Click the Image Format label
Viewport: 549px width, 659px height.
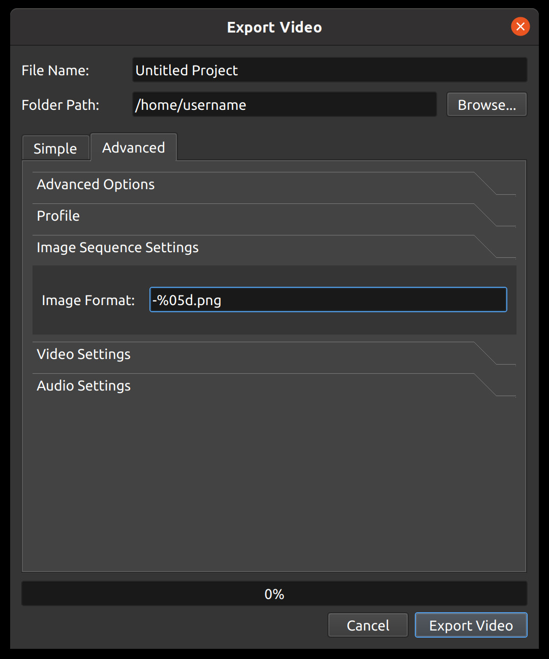click(88, 300)
